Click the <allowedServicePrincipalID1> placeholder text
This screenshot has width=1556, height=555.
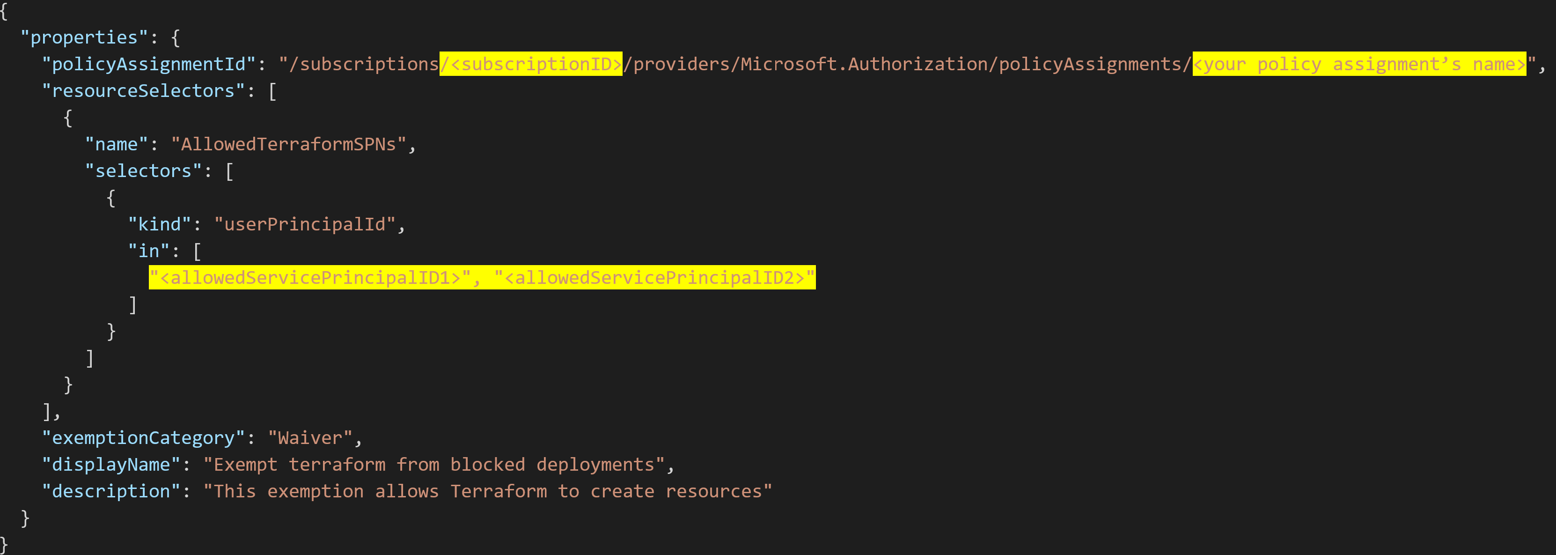tap(310, 277)
